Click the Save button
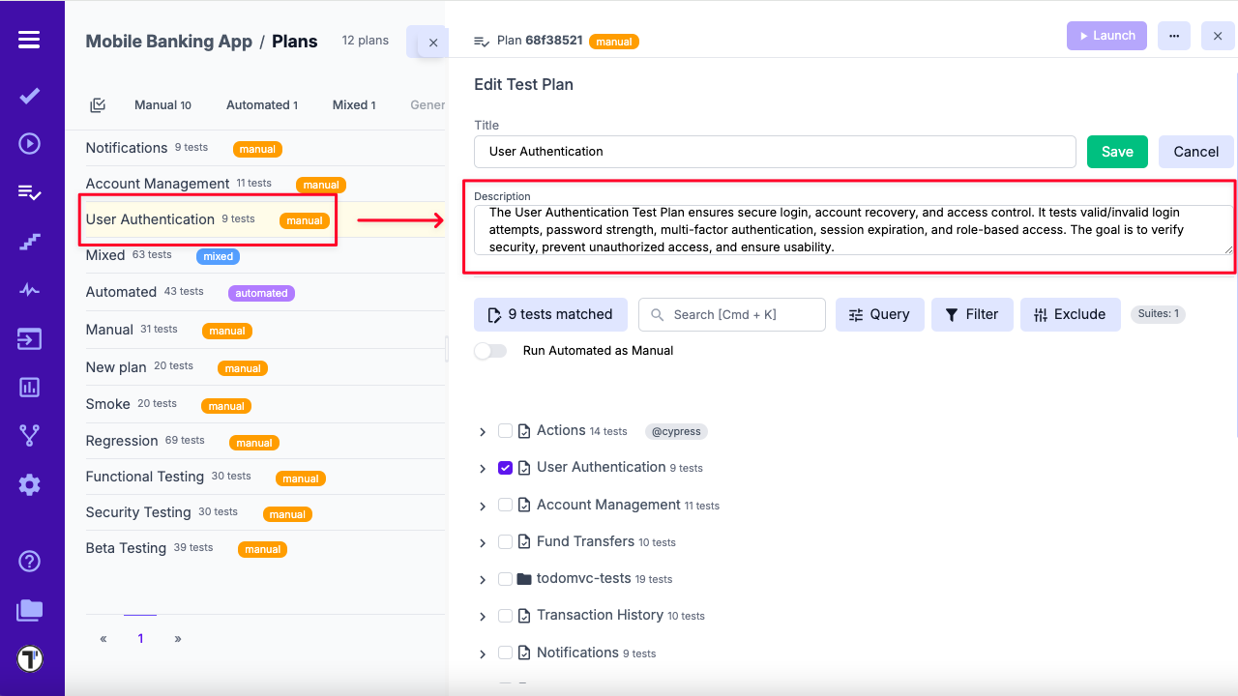The height and width of the screenshot is (696, 1238). [1116, 152]
